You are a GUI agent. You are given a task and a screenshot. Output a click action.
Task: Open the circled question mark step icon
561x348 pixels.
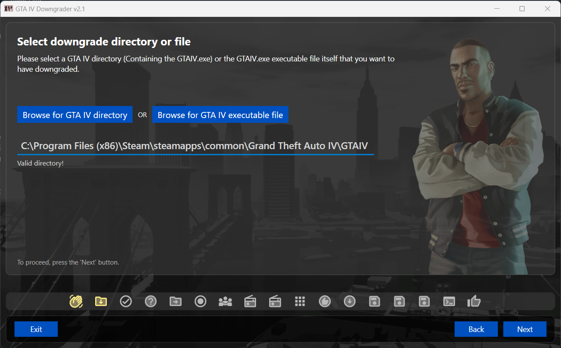(151, 301)
